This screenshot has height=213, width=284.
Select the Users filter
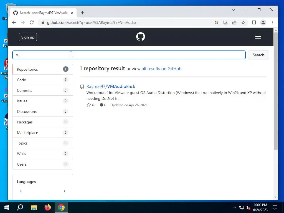point(43,164)
